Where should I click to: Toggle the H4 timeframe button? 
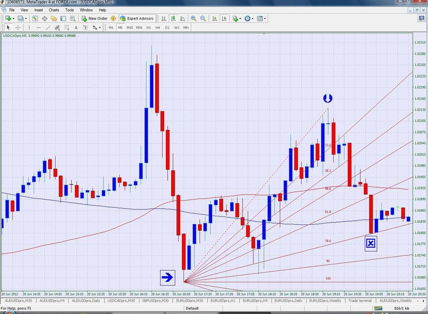(x=157, y=28)
